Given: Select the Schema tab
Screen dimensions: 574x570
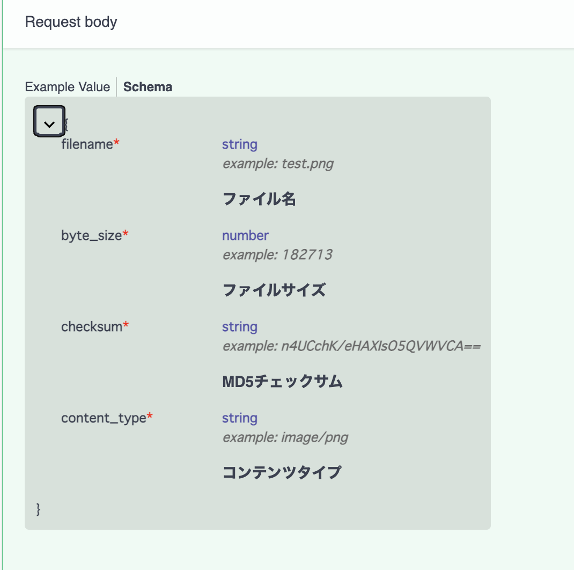Looking at the screenshot, I should click(147, 86).
